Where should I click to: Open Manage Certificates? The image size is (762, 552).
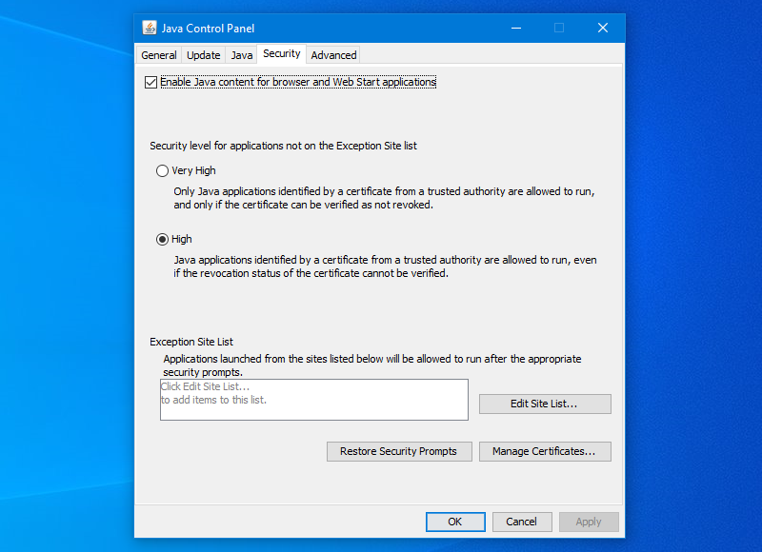coord(545,451)
